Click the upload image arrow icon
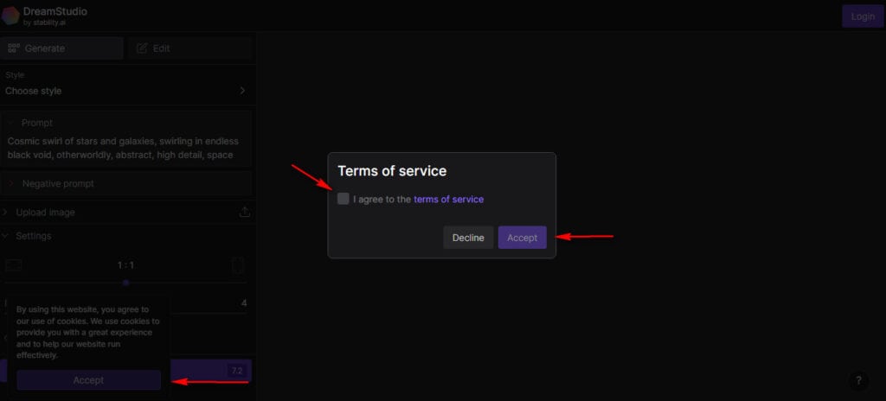Viewport: 886px width, 401px height. coord(244,213)
